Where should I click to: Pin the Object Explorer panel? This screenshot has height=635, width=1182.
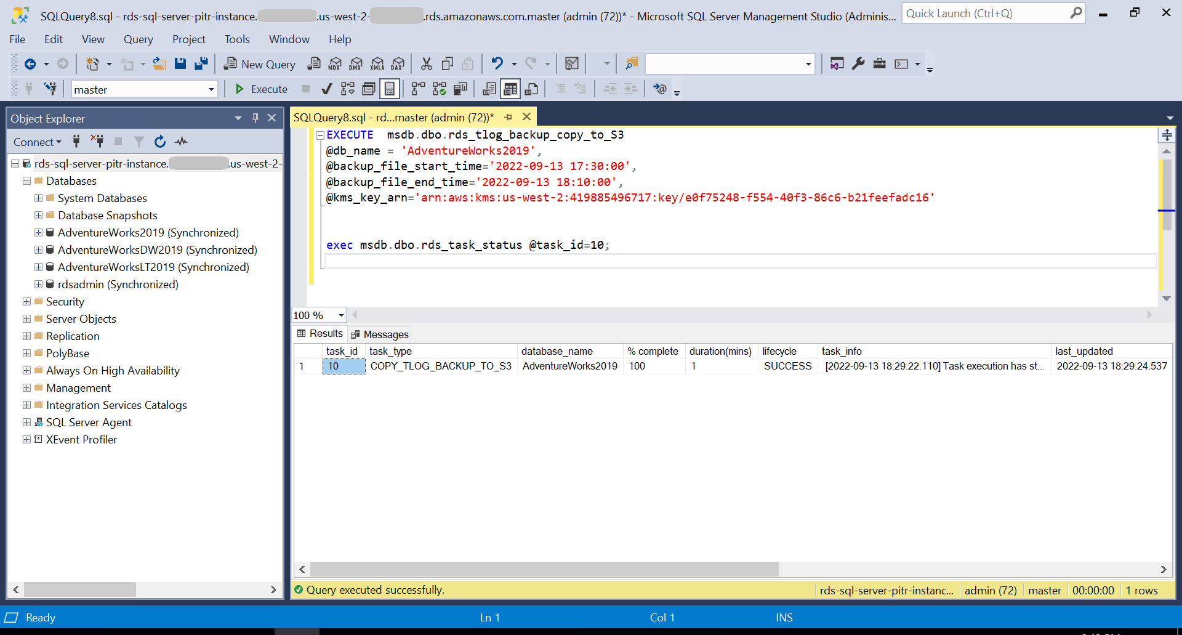coord(255,118)
